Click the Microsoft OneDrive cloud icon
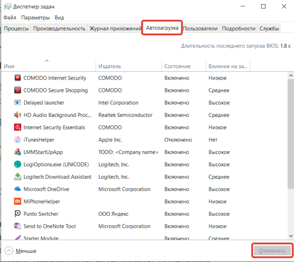 [x=18, y=189]
